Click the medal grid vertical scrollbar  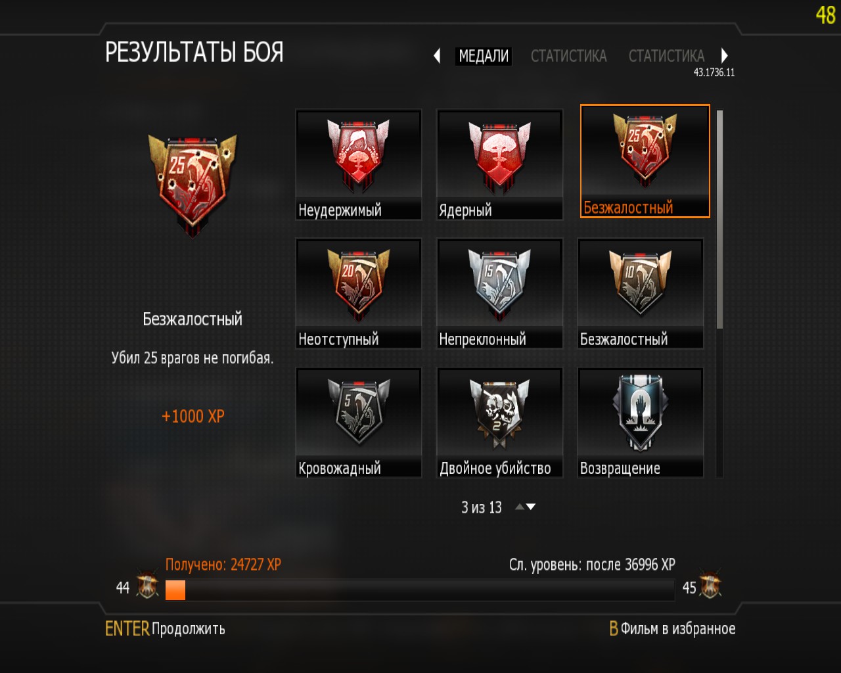tap(720, 293)
